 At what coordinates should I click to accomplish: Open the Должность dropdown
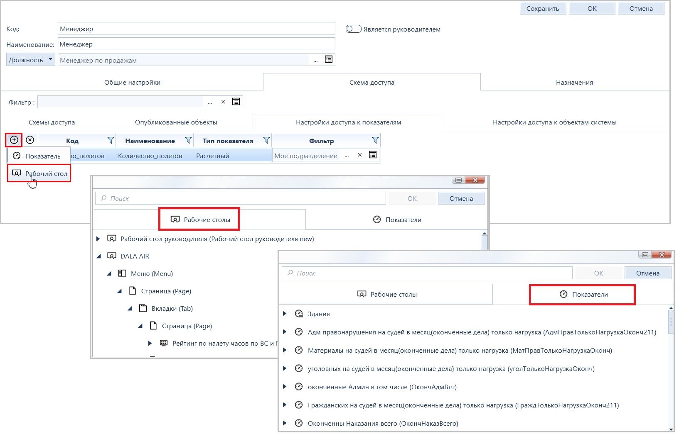[x=30, y=60]
